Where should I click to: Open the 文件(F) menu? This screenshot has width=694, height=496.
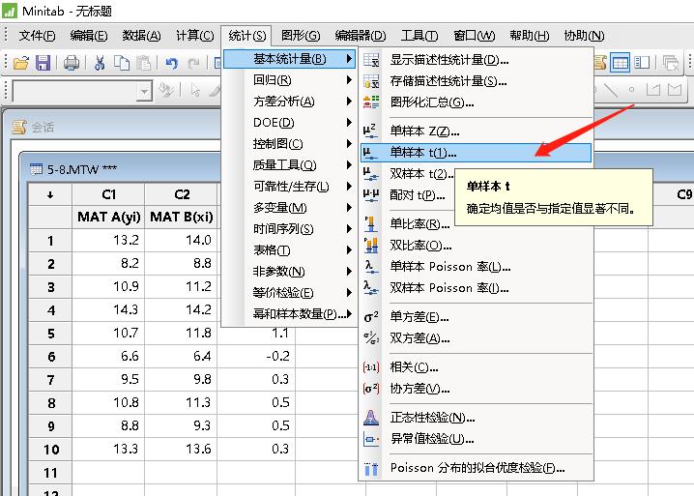37,36
